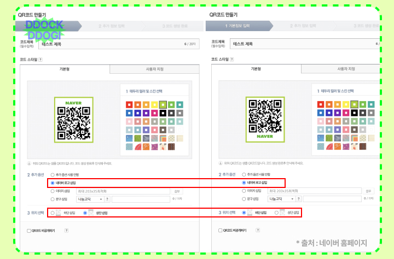Click 코드제목 title field in left screenshot
Viewport: 394px width, 259px height.
119,44
